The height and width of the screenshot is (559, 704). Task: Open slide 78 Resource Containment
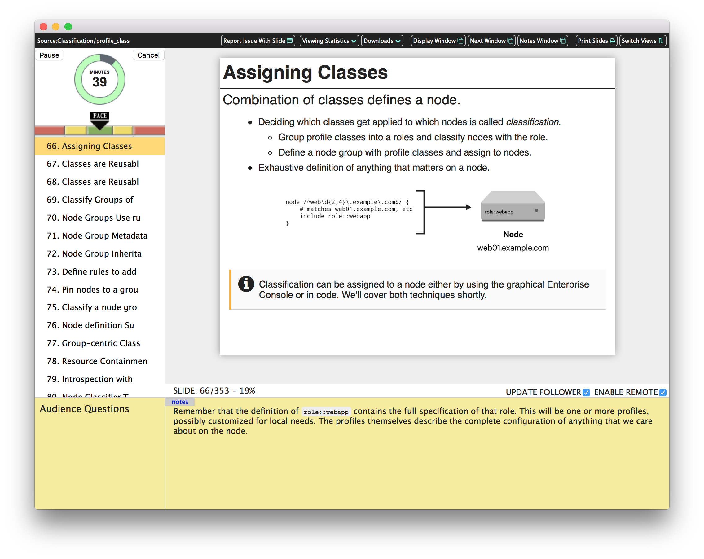click(x=97, y=361)
